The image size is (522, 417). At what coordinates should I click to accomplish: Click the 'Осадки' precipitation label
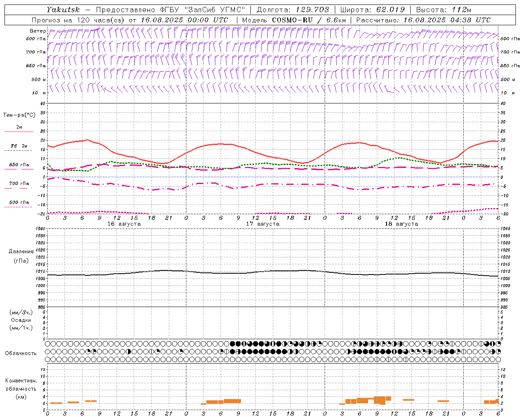[21, 320]
